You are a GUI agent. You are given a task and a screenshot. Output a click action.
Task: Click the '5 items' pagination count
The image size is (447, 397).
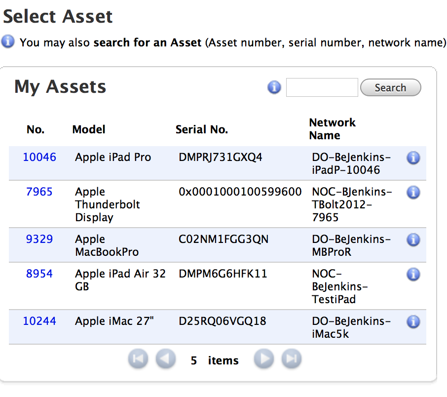pyautogui.click(x=215, y=360)
